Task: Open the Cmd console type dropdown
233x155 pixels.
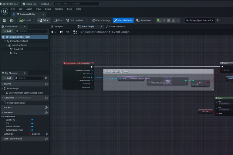Action: [x=46, y=4]
